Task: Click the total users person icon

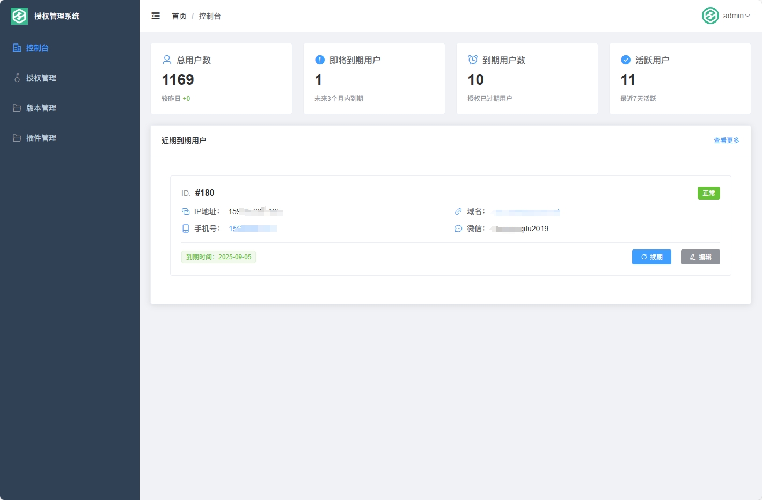Action: tap(167, 60)
